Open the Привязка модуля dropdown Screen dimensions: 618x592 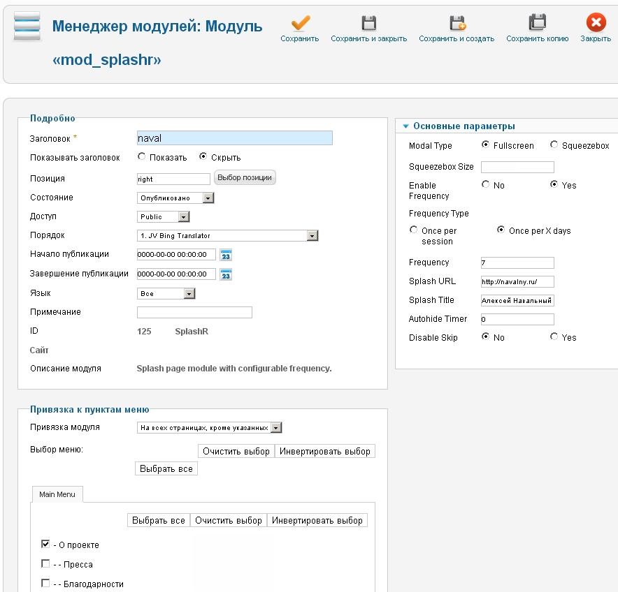276,427
